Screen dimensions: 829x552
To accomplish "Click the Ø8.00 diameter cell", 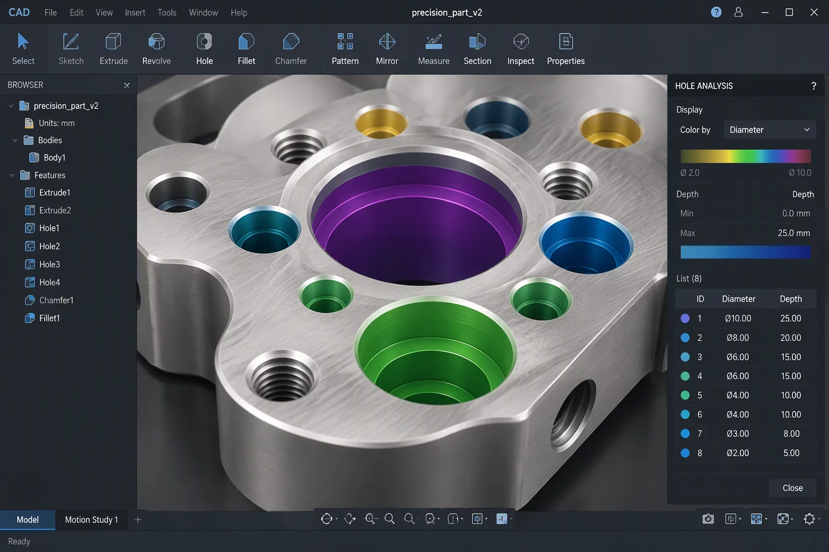I will 738,338.
